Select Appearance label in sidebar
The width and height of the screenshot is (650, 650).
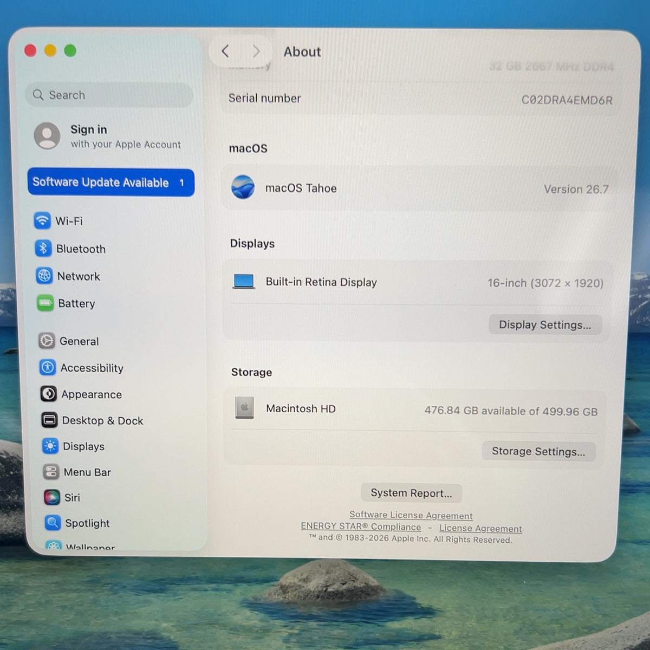92,394
